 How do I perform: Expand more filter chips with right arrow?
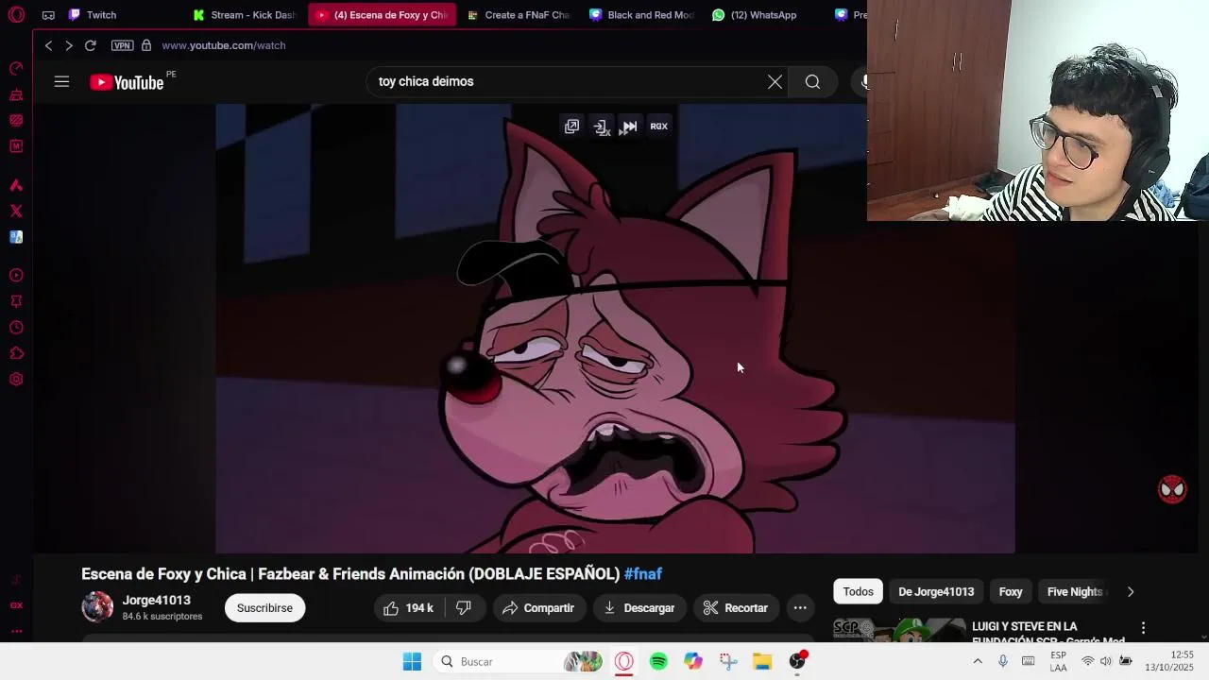point(1131,592)
